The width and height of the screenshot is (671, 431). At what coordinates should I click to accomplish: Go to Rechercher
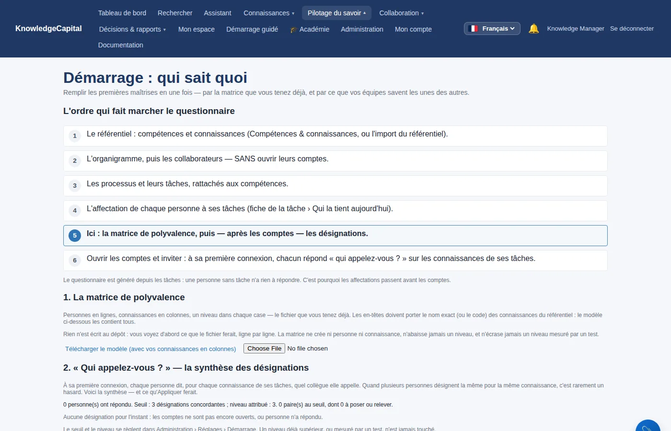point(175,13)
